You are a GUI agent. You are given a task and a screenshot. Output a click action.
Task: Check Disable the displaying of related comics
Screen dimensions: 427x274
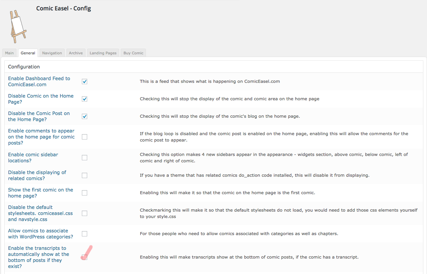(x=85, y=175)
